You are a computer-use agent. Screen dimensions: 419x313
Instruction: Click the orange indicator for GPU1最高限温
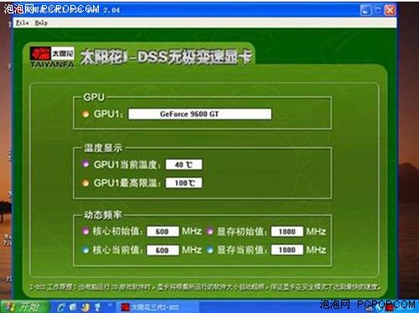(85, 183)
